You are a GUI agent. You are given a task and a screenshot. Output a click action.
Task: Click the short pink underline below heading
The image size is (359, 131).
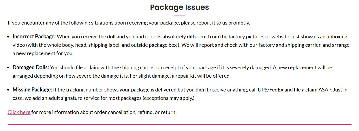coord(179,16)
